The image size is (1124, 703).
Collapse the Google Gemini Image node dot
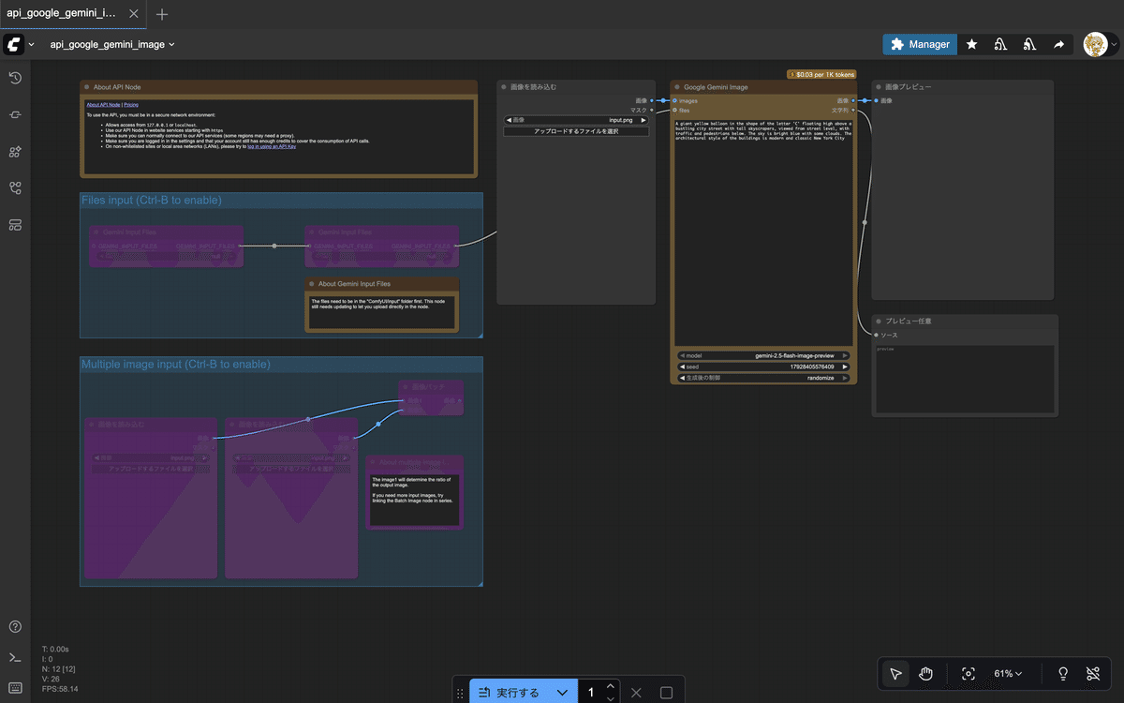point(676,87)
